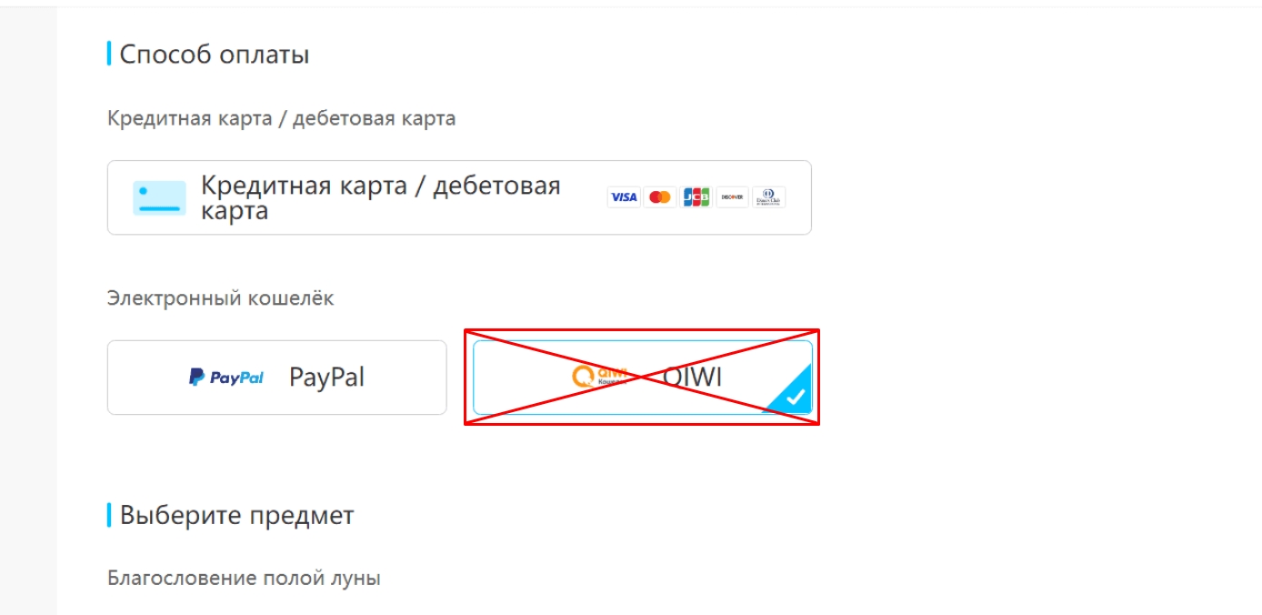Viewport: 1262px width, 615px height.
Task: Click the blue accent bar beside Способ оплаты
Action: coord(109,54)
